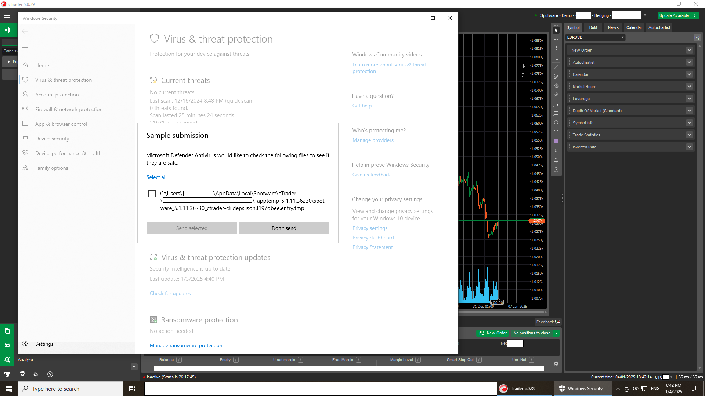Open the EURUSD symbol dropdown
705x396 pixels.
pos(595,37)
